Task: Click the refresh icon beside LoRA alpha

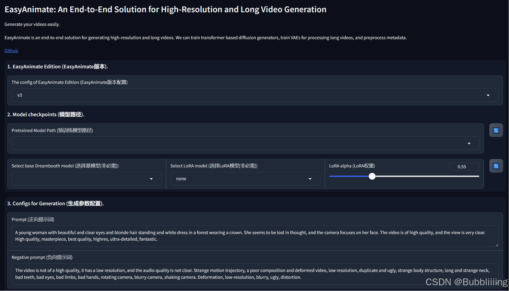Action: coord(496,166)
